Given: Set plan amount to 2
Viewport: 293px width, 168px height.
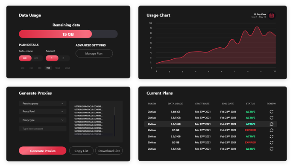Looking at the screenshot, I should pyautogui.click(x=63, y=58).
